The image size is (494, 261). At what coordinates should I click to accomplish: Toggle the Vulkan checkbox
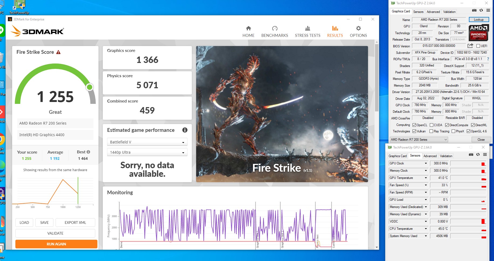(414, 131)
